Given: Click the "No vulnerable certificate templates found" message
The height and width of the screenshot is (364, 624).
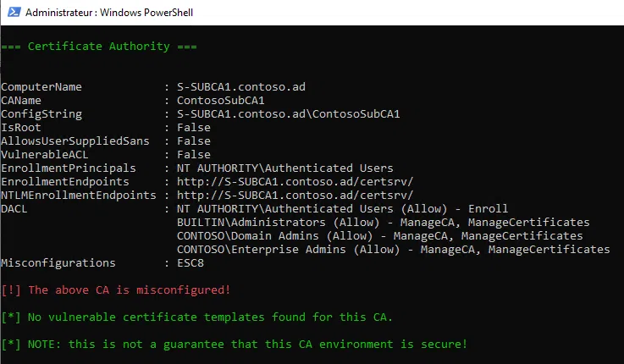Looking at the screenshot, I should [x=197, y=317].
